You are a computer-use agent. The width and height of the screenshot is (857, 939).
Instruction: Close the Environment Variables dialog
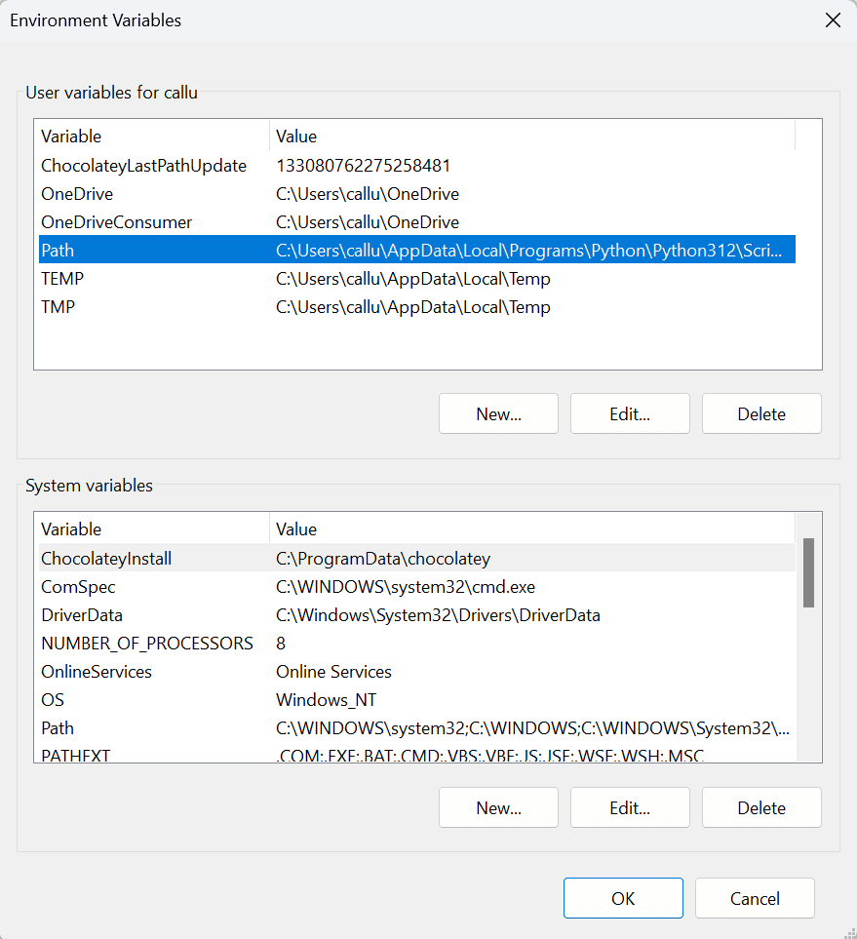click(x=833, y=20)
